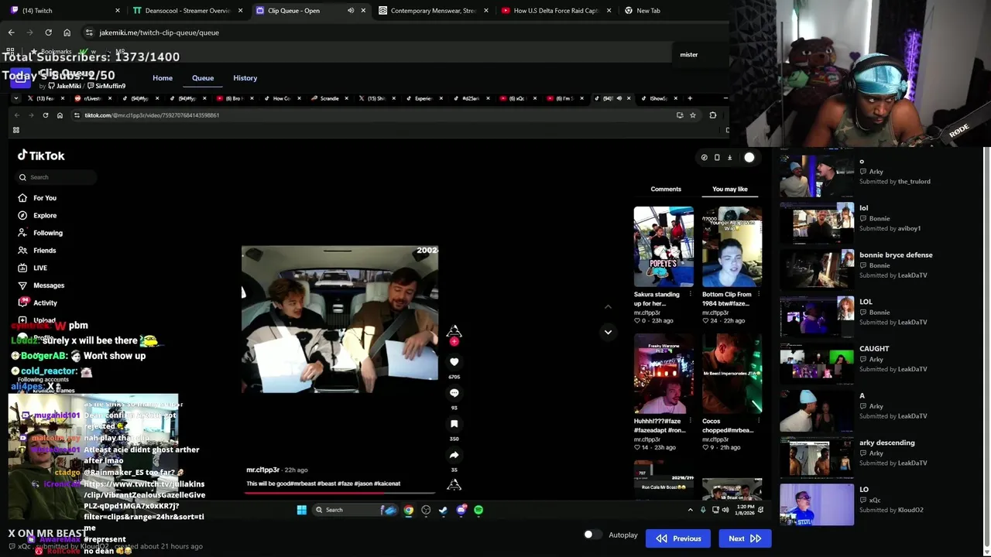Share the TikTok video using the arrow icon

tap(454, 455)
